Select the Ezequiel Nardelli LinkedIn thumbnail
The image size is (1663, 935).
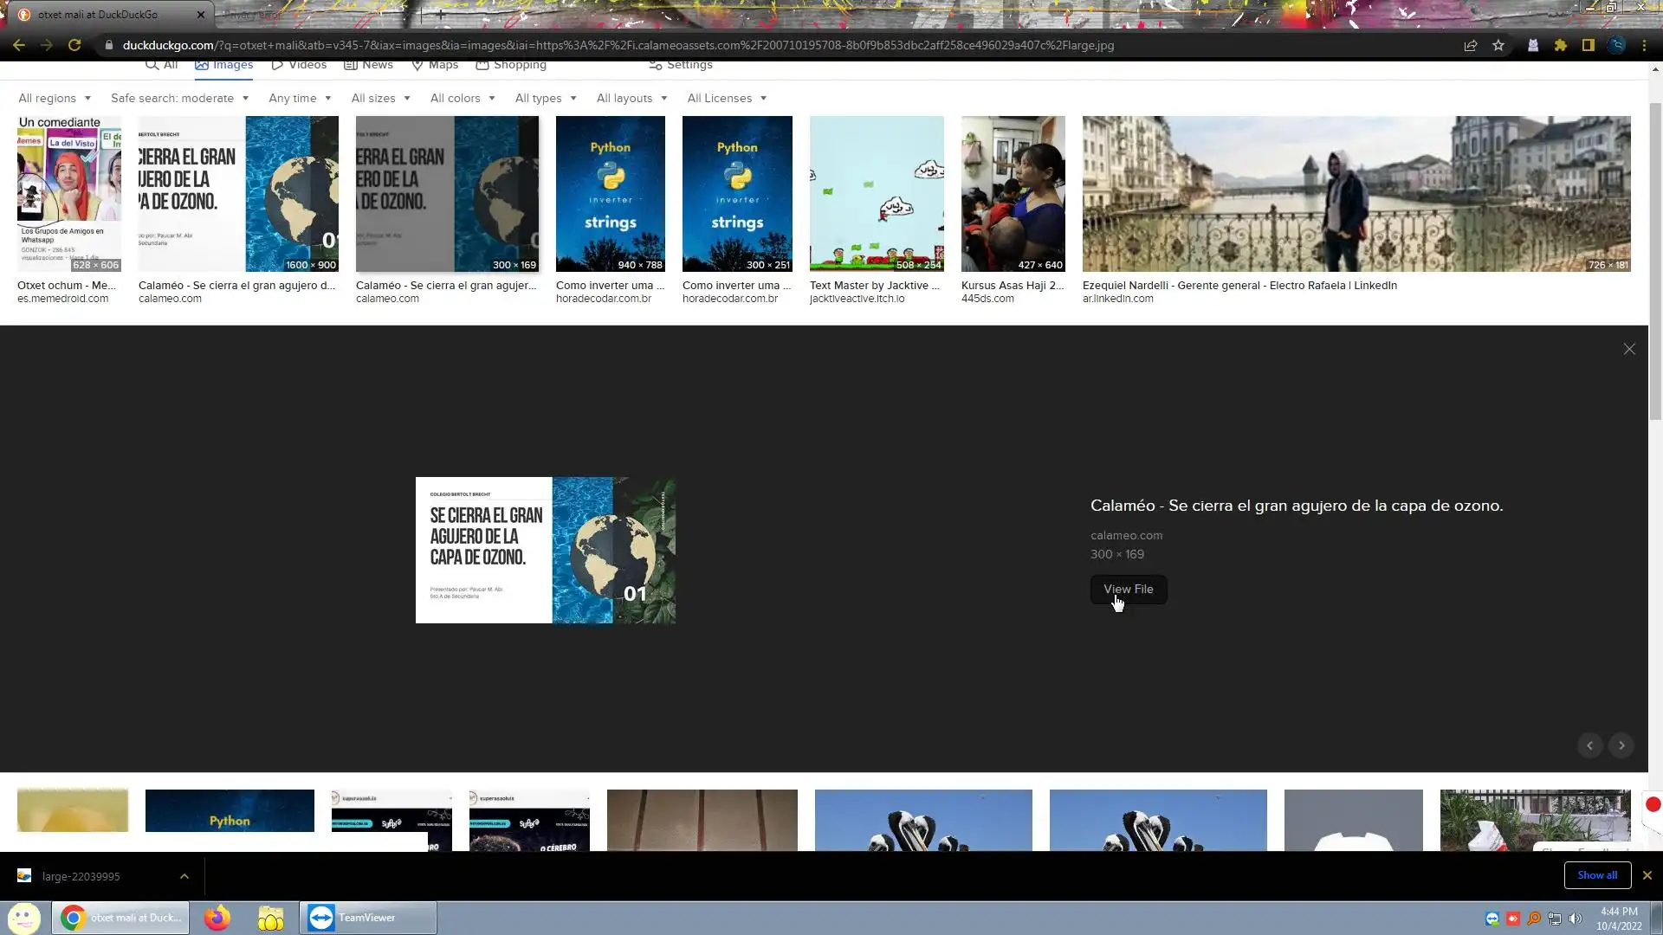click(1356, 194)
